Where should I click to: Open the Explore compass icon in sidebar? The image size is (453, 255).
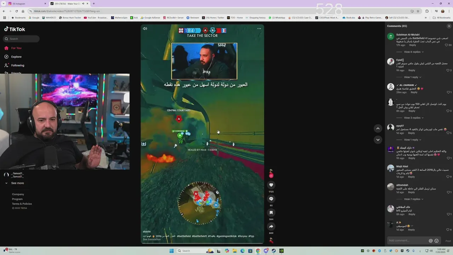pos(6,57)
